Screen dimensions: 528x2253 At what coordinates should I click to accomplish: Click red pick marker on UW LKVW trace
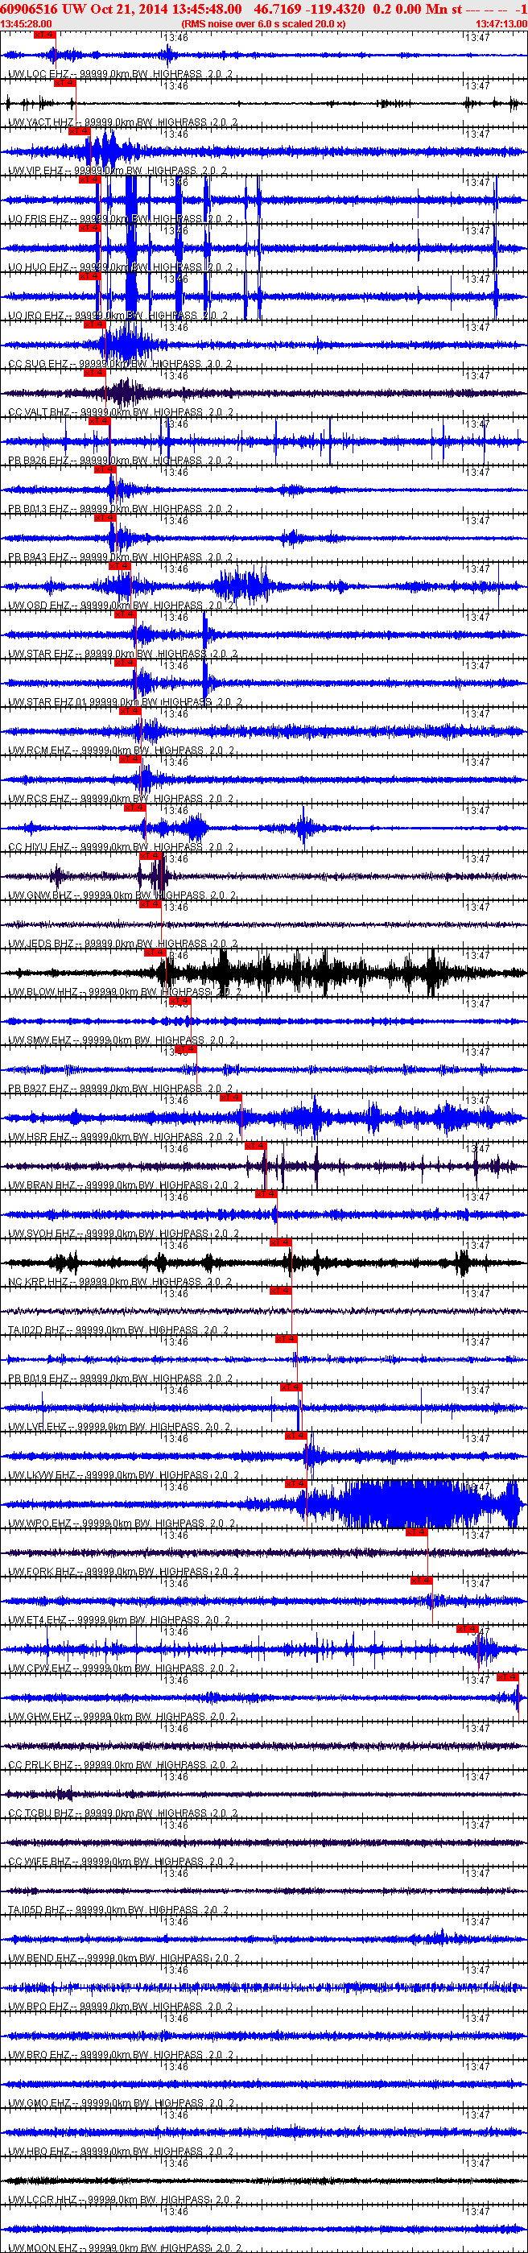click(x=295, y=1437)
